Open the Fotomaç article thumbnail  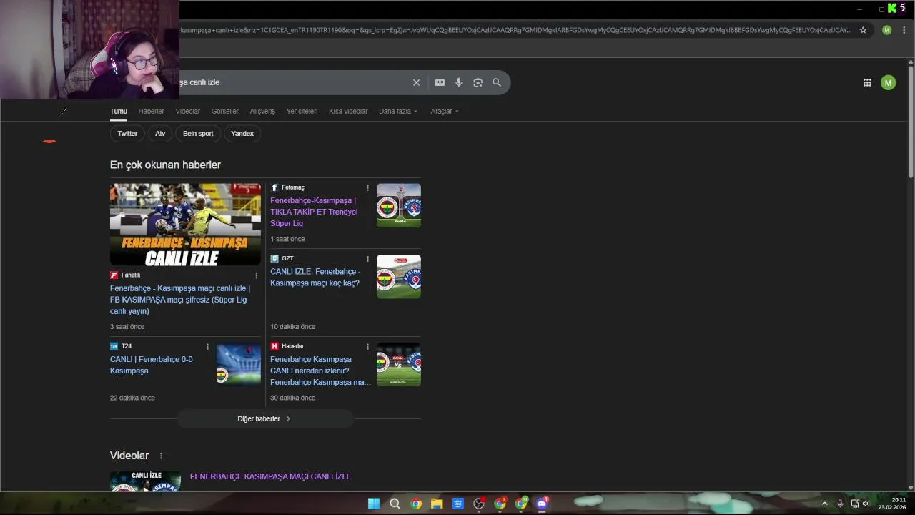click(399, 205)
